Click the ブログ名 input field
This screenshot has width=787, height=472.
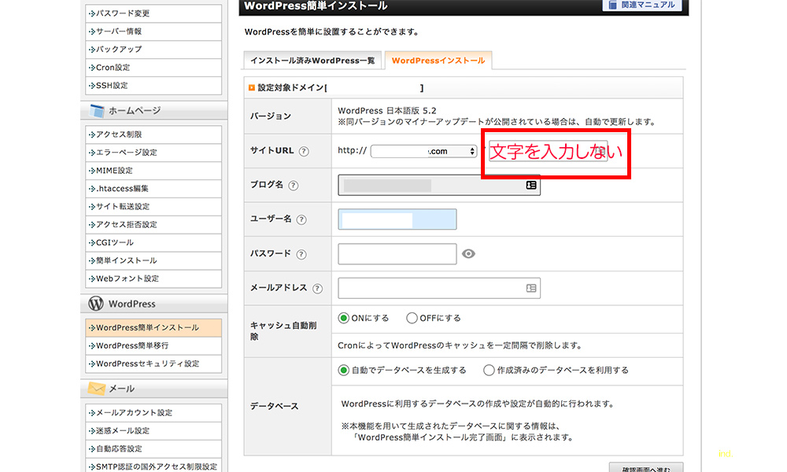click(x=439, y=185)
